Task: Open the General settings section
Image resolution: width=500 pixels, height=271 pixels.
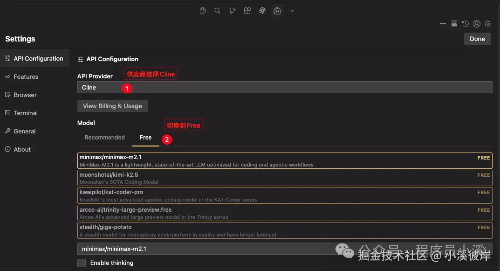Action: [34, 131]
